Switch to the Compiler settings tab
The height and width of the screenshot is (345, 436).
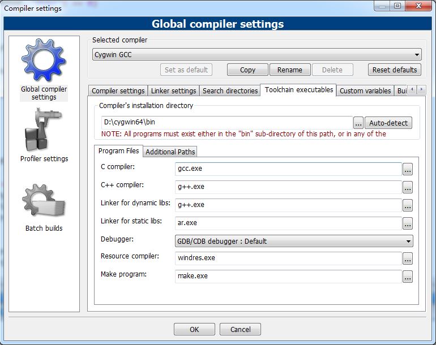click(118, 91)
